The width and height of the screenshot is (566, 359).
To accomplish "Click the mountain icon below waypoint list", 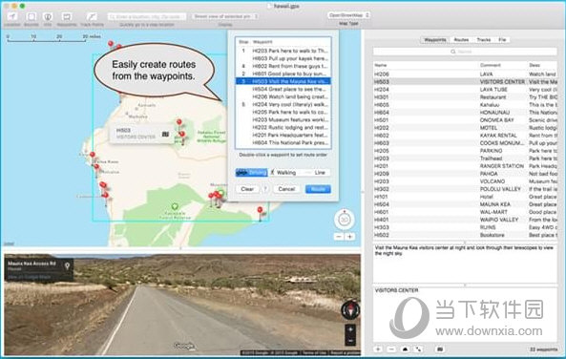I will click(405, 349).
